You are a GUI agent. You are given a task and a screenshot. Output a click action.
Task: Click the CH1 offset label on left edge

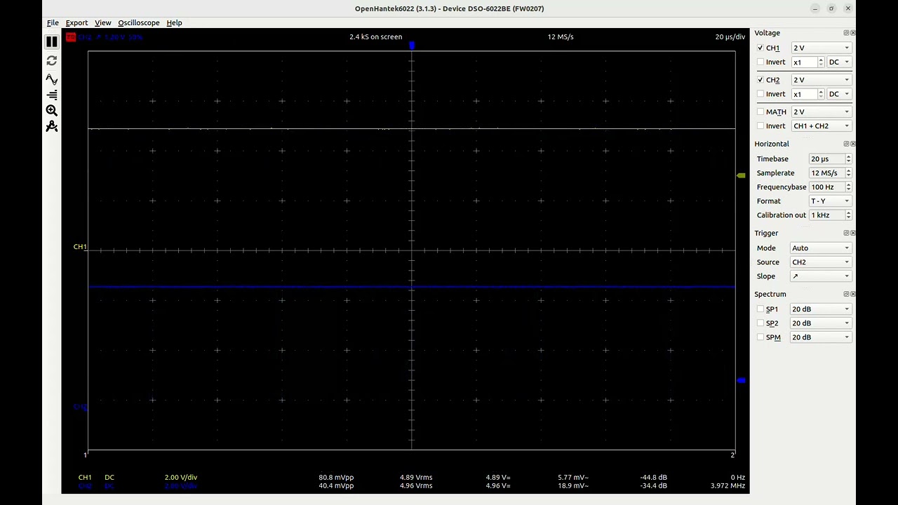[79, 247]
